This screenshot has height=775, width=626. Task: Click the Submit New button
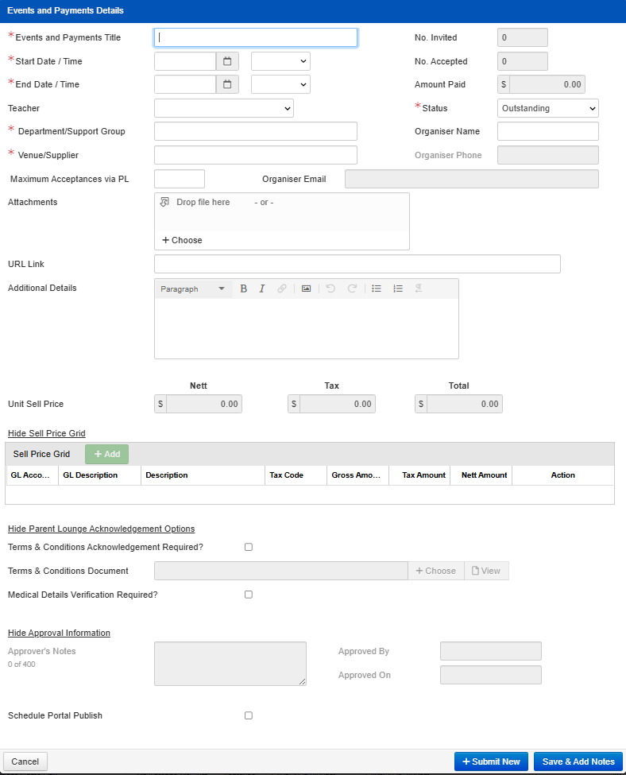pos(491,761)
